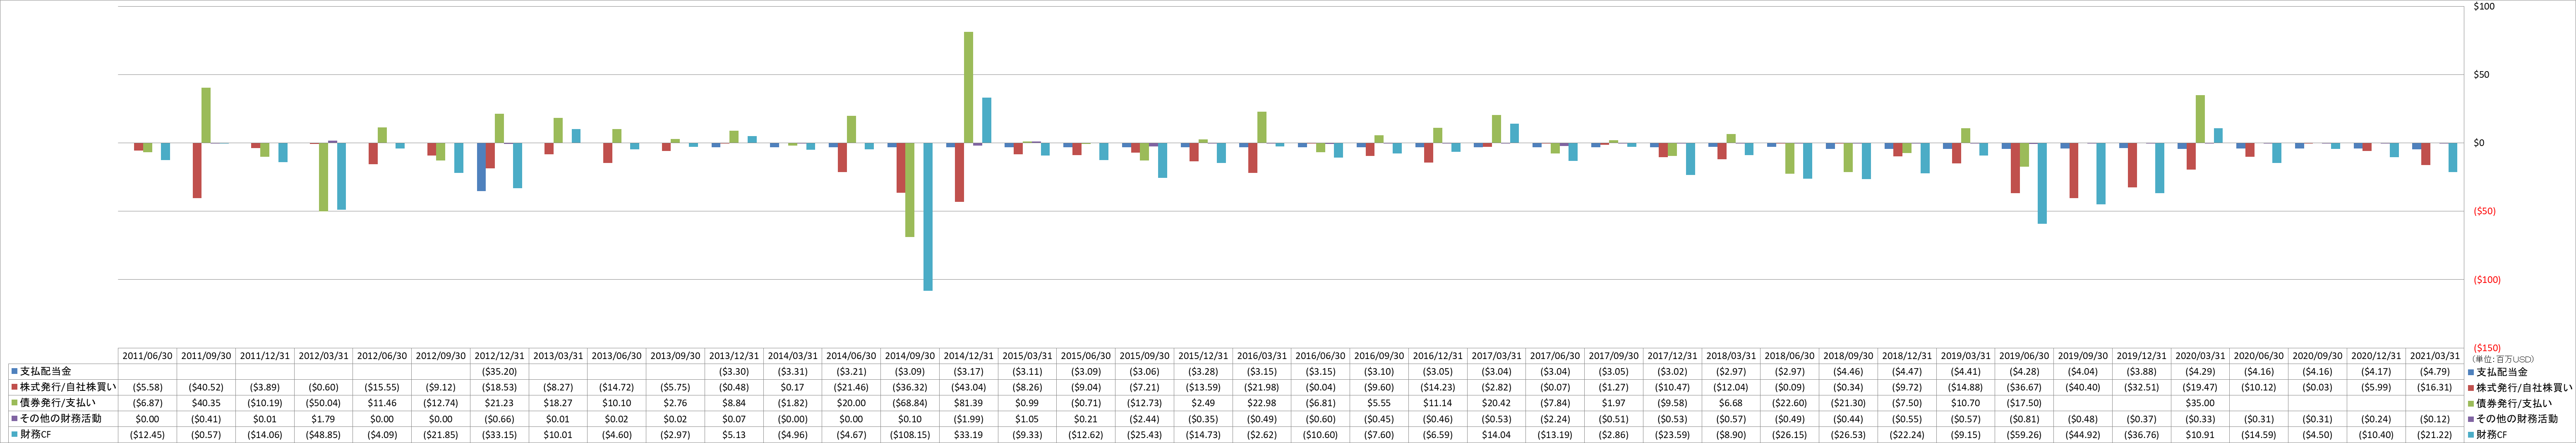Click the green bar at 2011/09/30

[206, 115]
